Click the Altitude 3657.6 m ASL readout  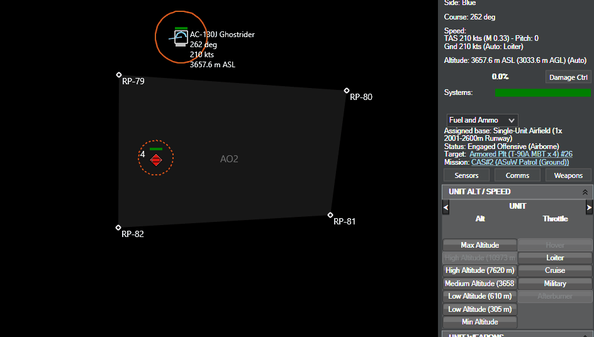(515, 60)
